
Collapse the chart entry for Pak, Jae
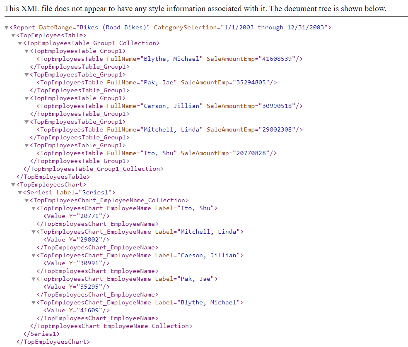pos(33,279)
